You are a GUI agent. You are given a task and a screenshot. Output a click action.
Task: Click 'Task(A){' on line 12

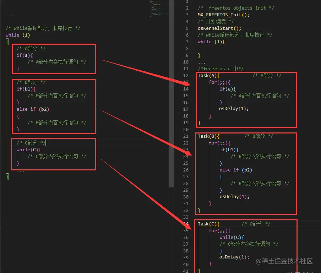208,76
